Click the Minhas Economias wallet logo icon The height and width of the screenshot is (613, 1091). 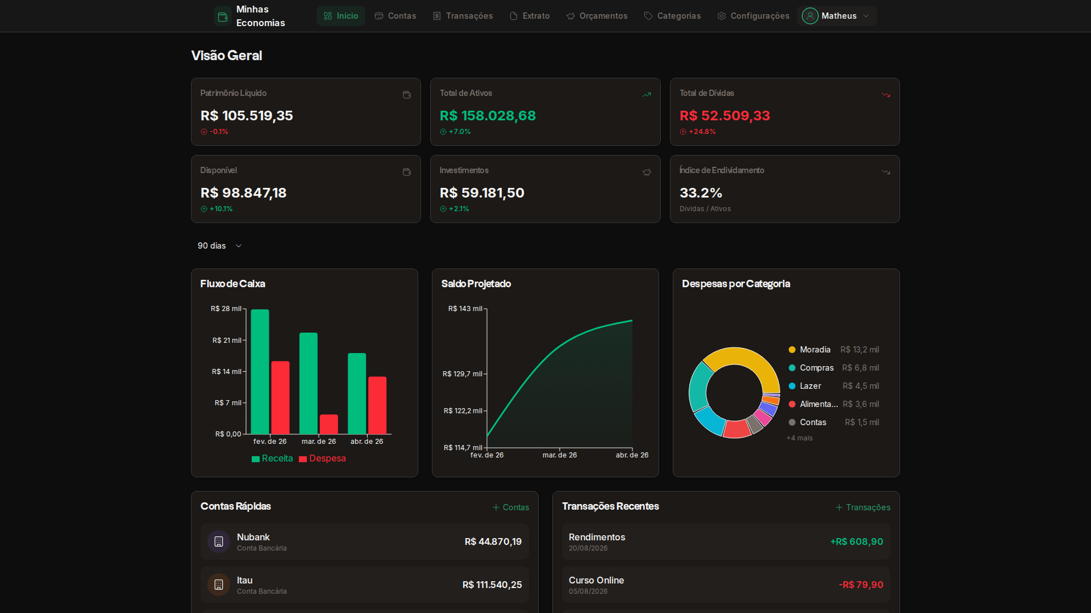point(223,16)
